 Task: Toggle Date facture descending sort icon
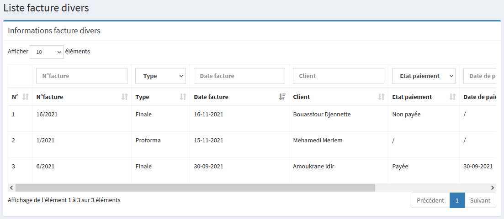(282, 97)
